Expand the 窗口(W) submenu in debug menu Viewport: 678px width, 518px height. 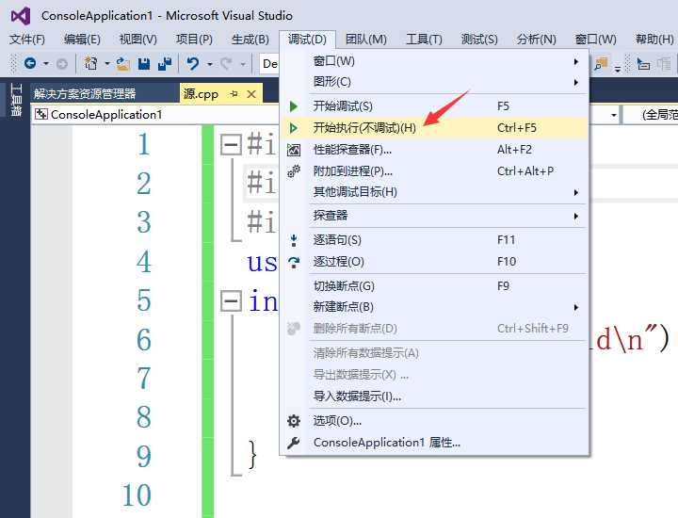[435, 61]
